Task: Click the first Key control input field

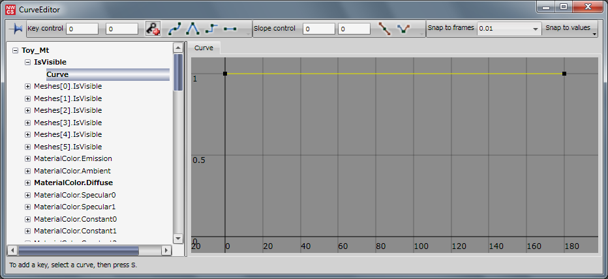Action: pyautogui.click(x=82, y=29)
